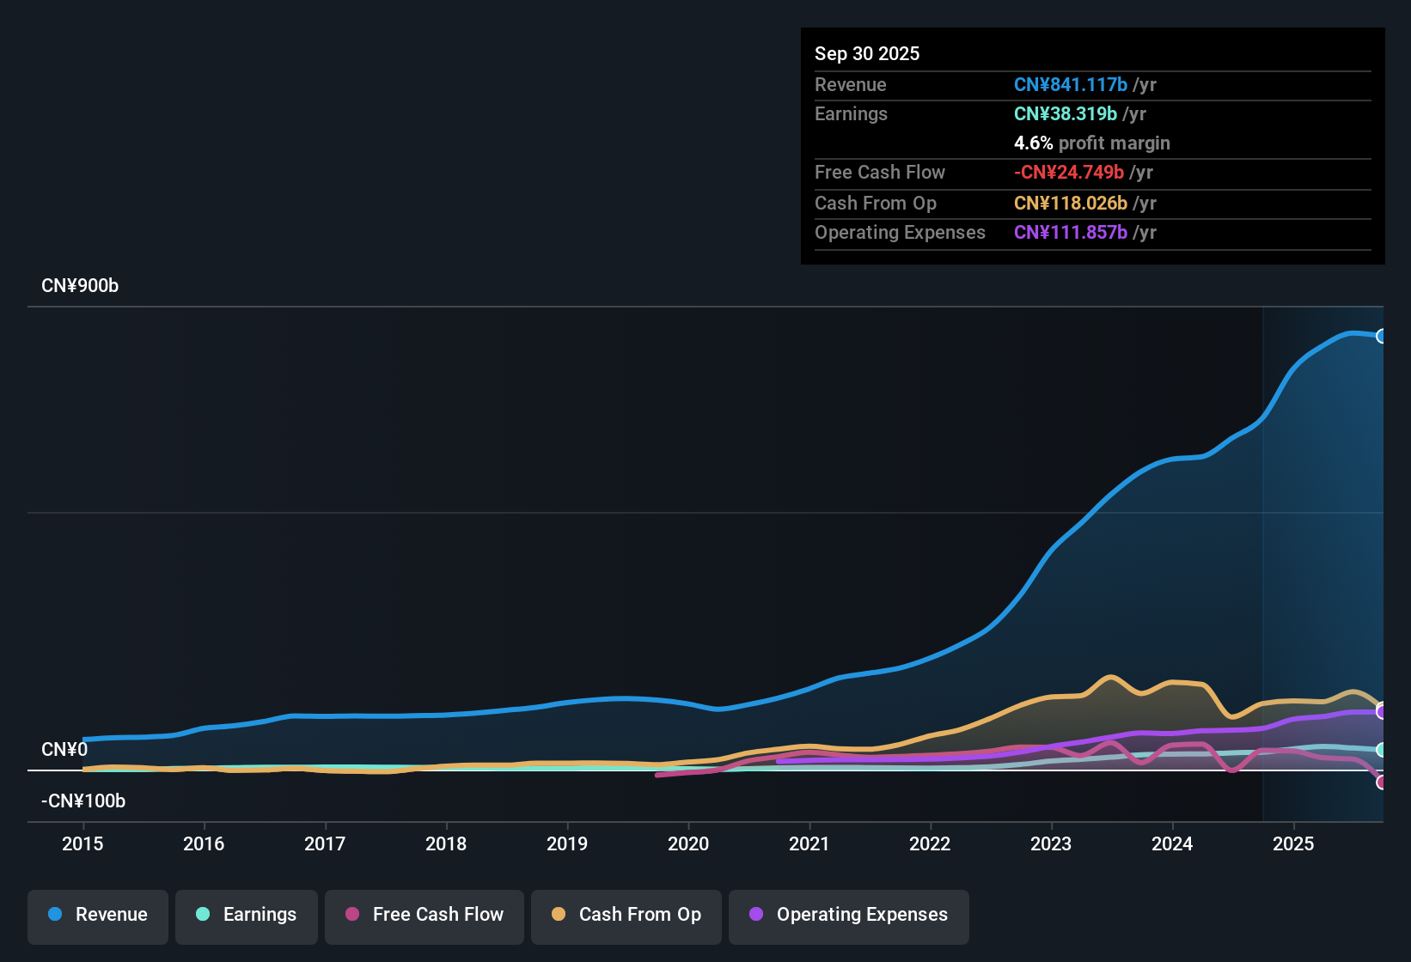This screenshot has width=1411, height=962.
Task: Click the Free Cash Flow endpoint marker
Action: click(1382, 782)
